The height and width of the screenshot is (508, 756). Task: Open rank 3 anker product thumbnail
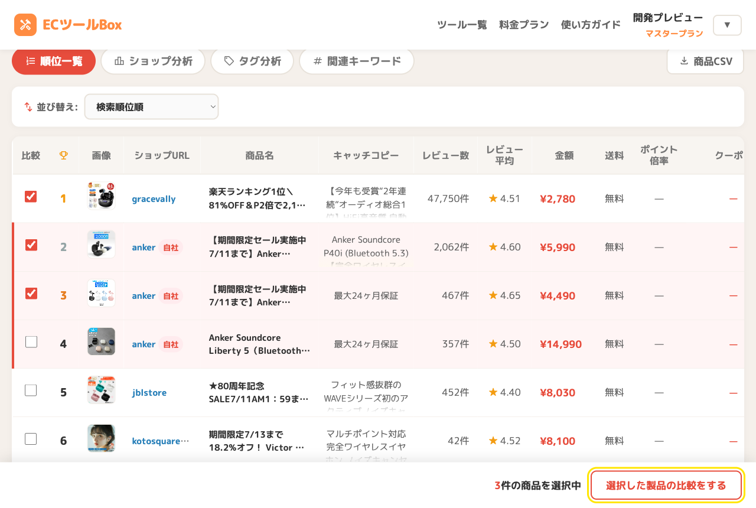(x=101, y=293)
